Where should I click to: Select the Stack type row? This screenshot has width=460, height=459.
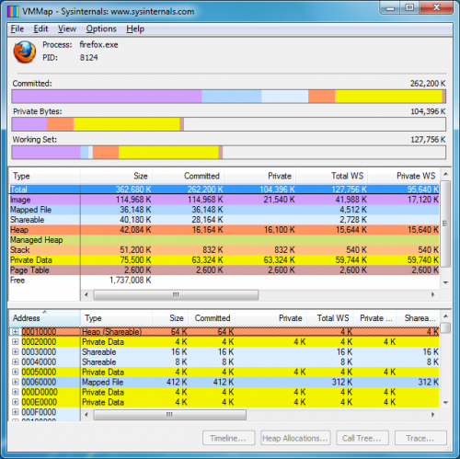224,250
